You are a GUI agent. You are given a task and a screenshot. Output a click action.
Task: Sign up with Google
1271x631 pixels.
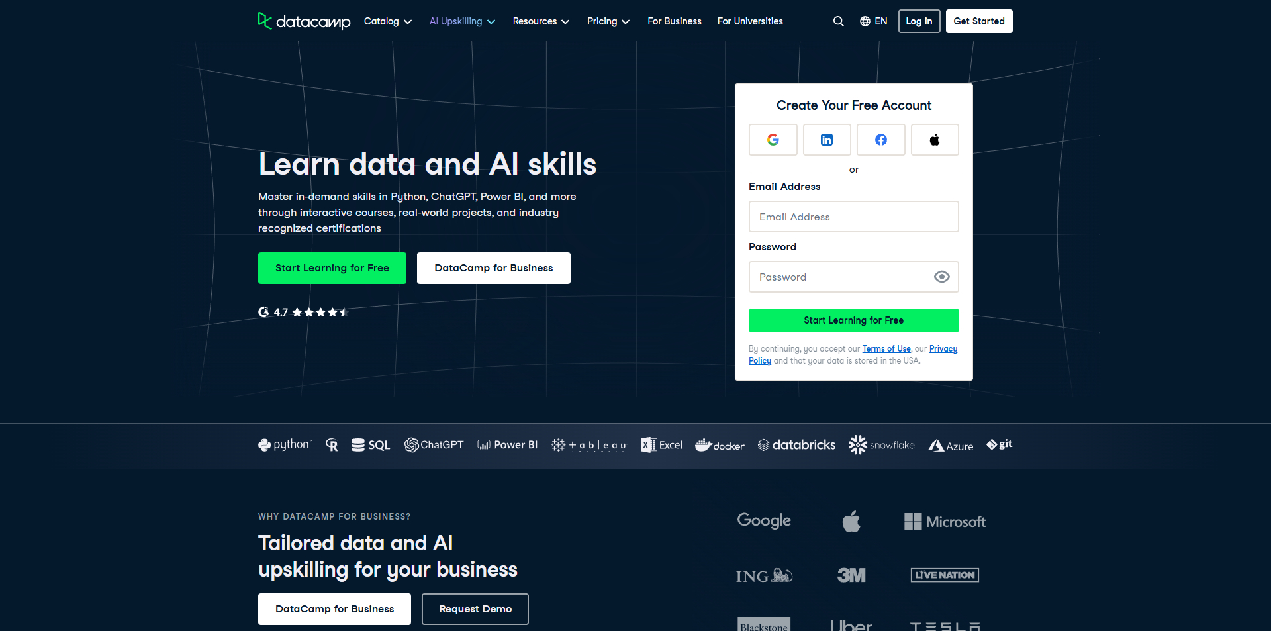tap(773, 140)
